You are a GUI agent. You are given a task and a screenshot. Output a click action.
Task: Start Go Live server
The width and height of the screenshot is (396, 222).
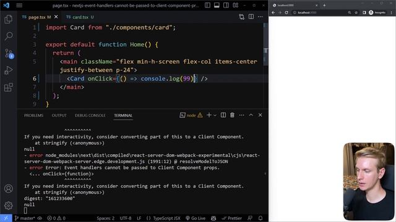pos(196,218)
